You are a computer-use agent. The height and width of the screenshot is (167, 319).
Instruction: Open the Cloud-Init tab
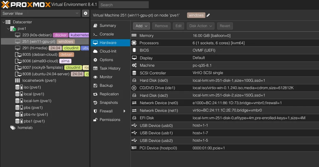click(108, 51)
